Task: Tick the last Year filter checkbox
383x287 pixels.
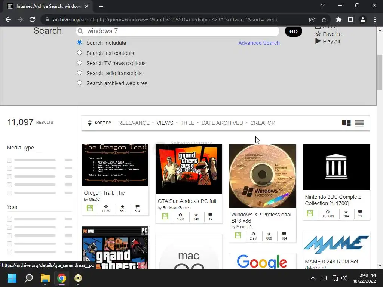Action: 9,252
